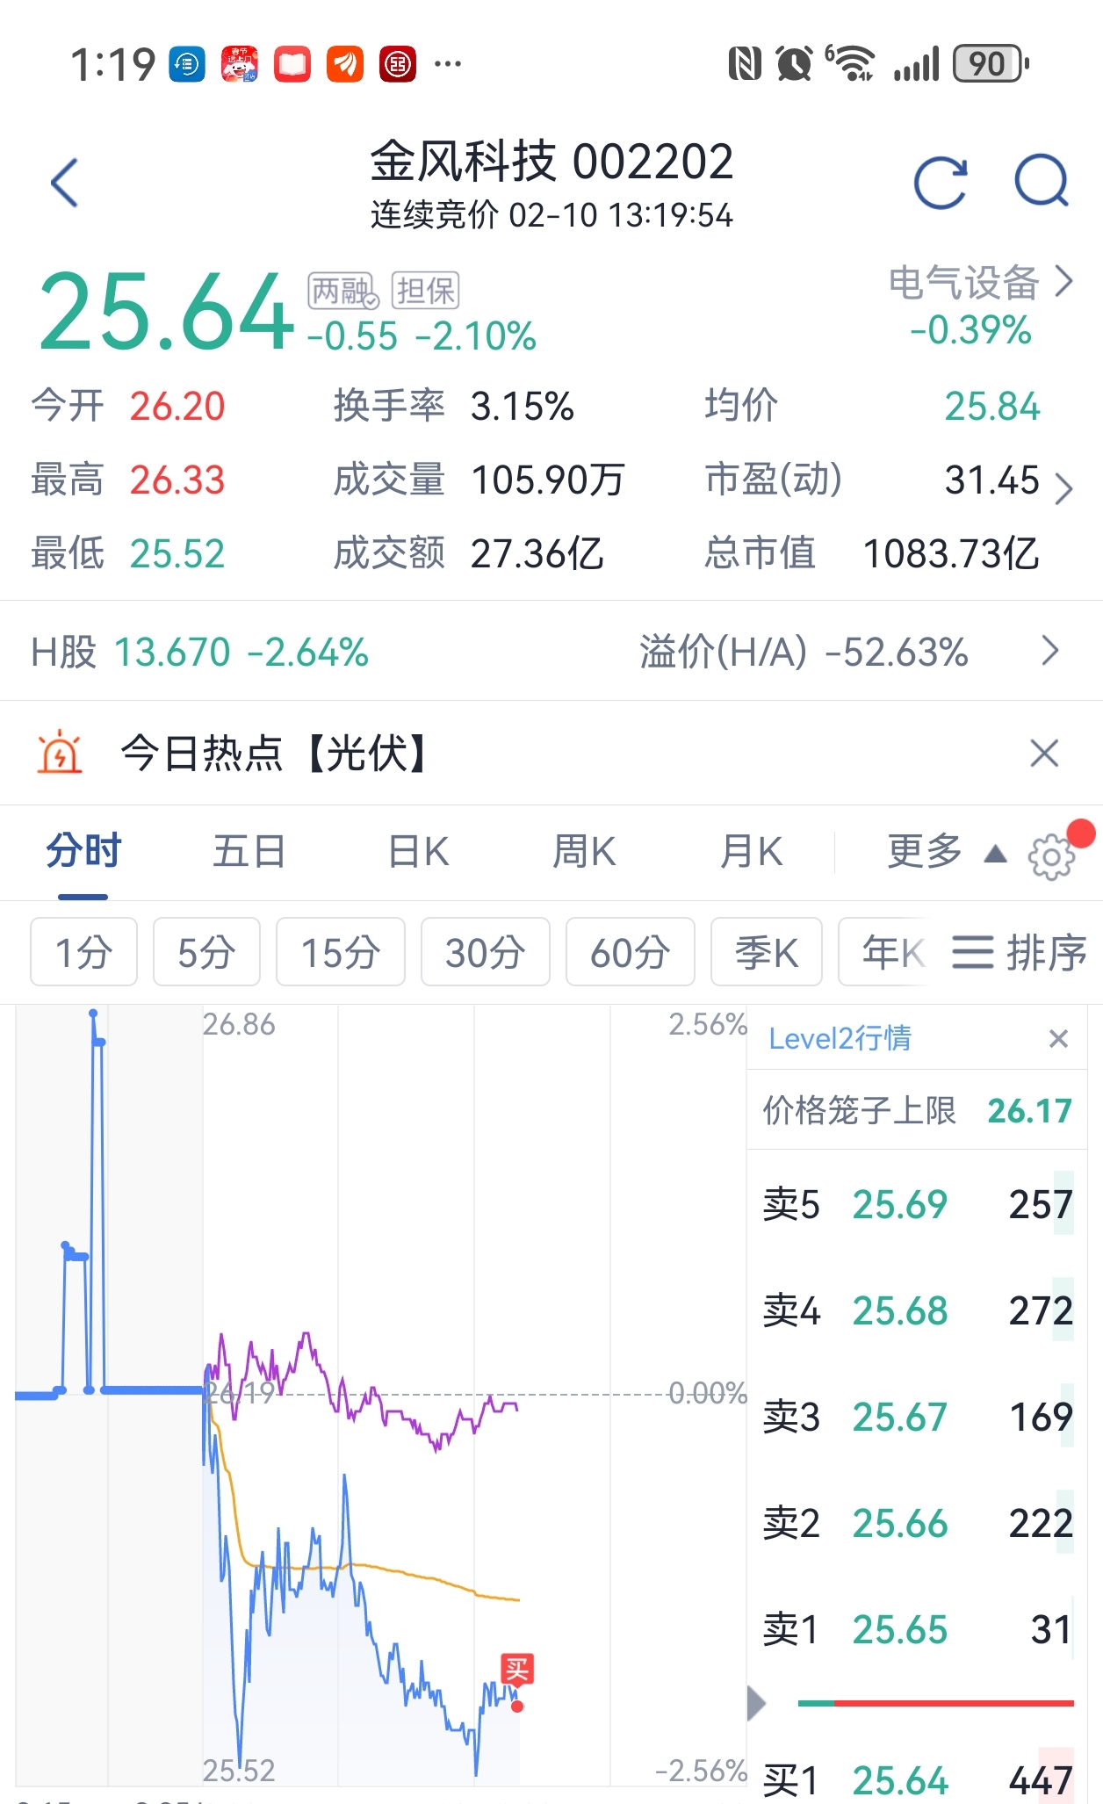Viewport: 1103px width, 1804px height.
Task: Open the H股 premium row chevron
Action: coord(1050,651)
